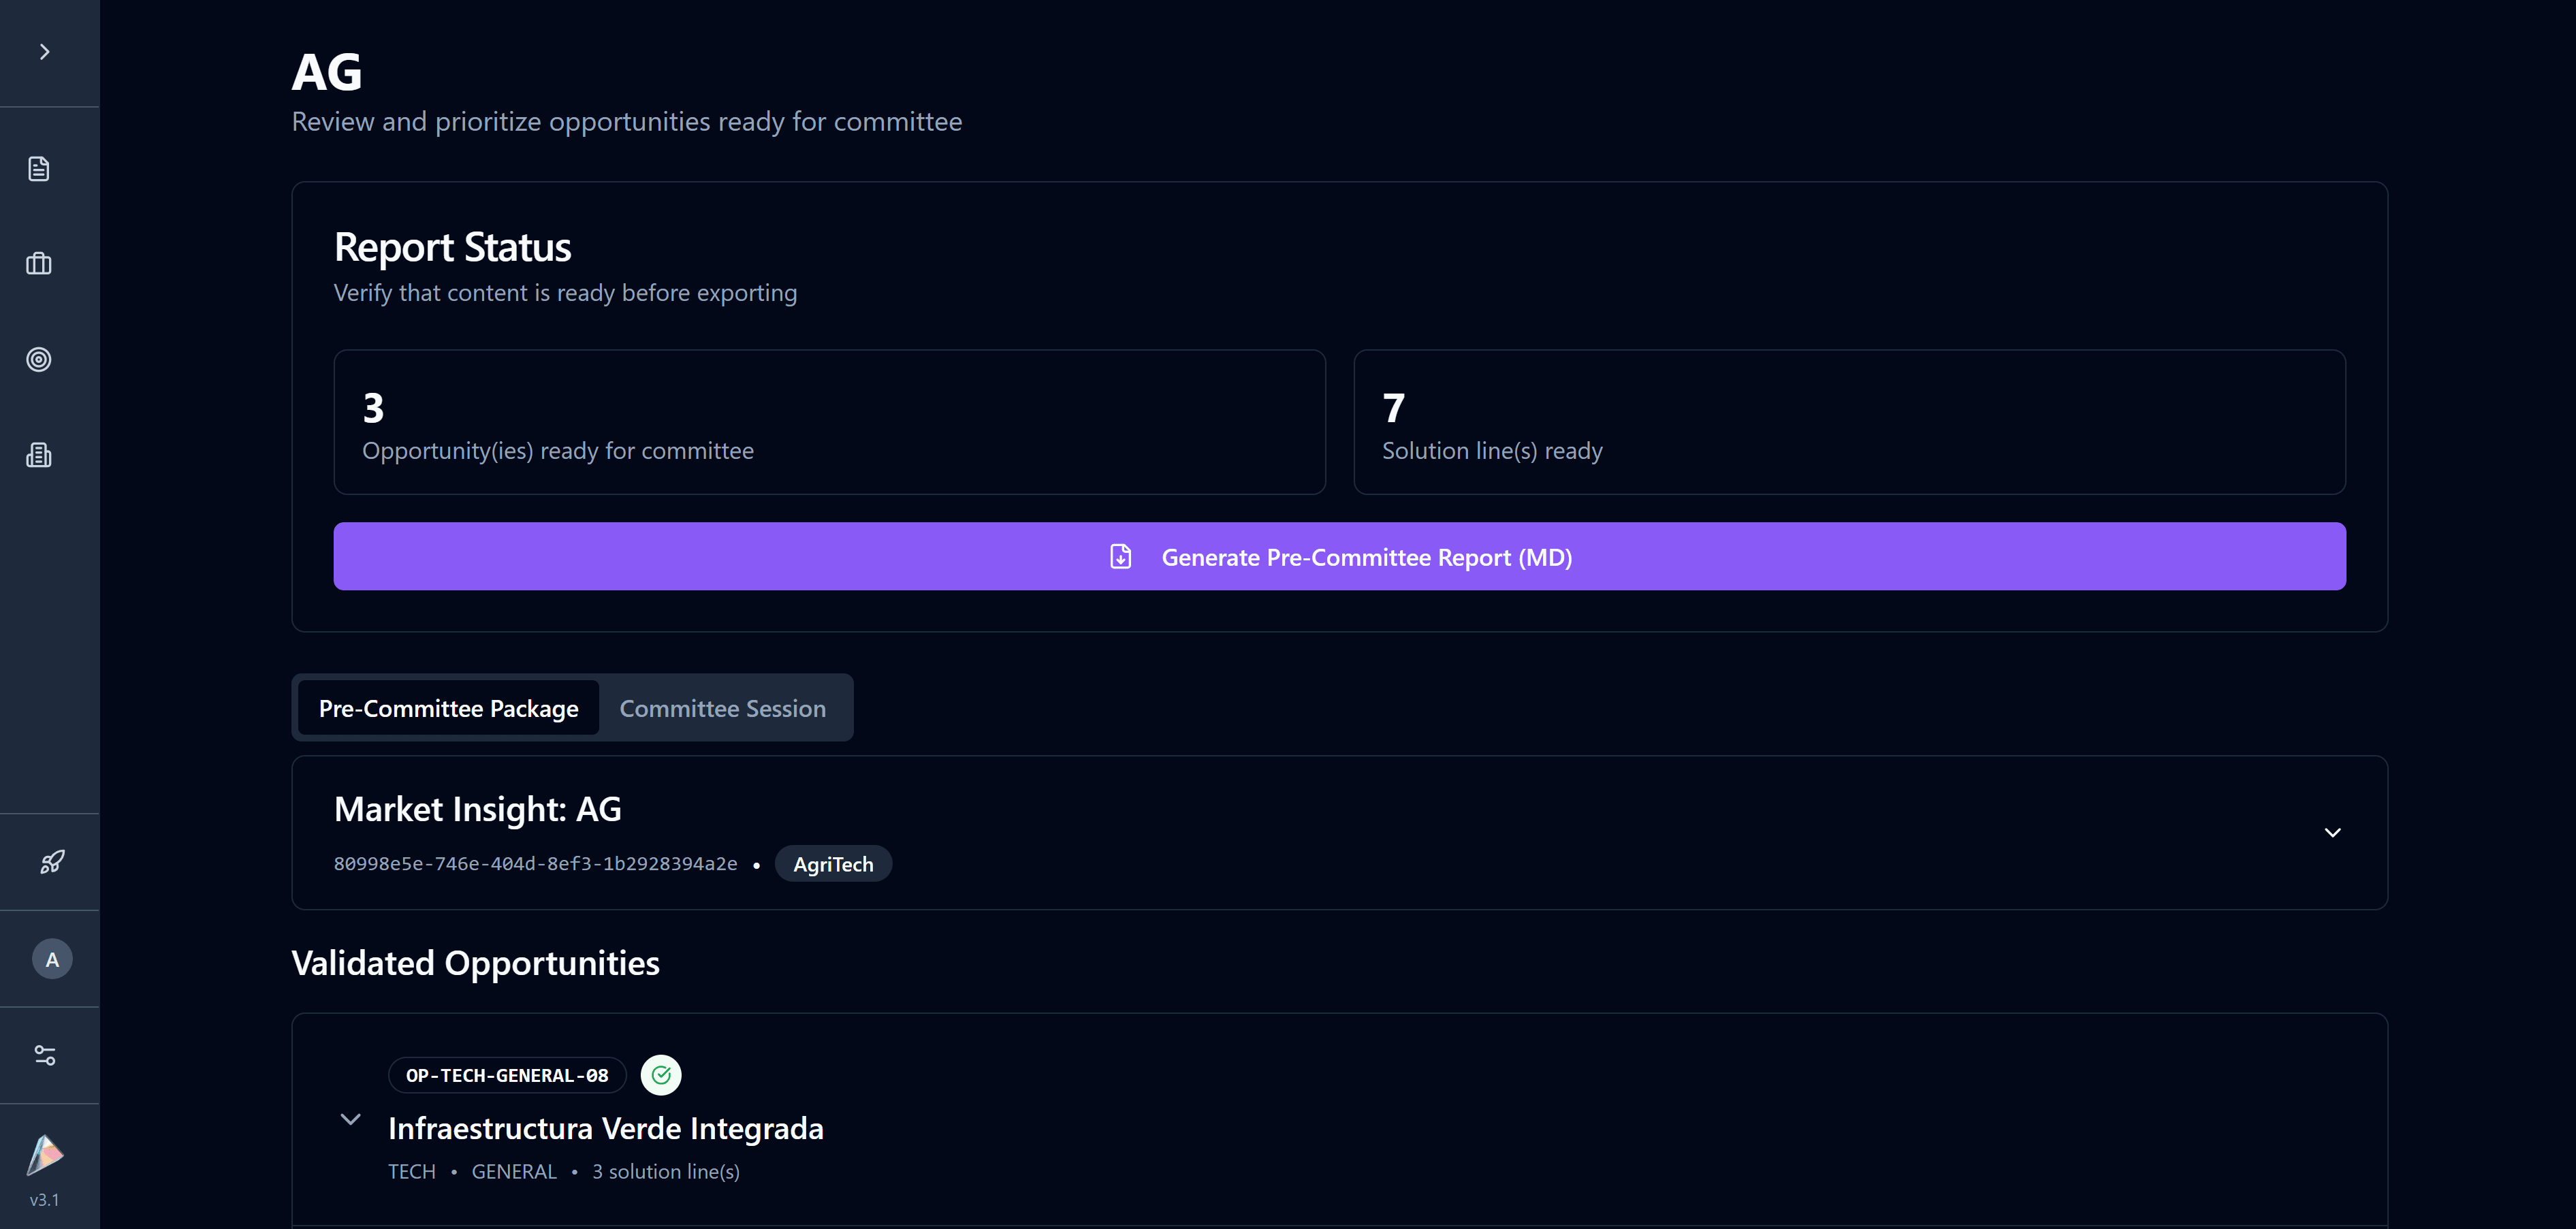Click the rocket icon in sidebar
Image resolution: width=2576 pixels, height=1229 pixels.
(x=52, y=862)
